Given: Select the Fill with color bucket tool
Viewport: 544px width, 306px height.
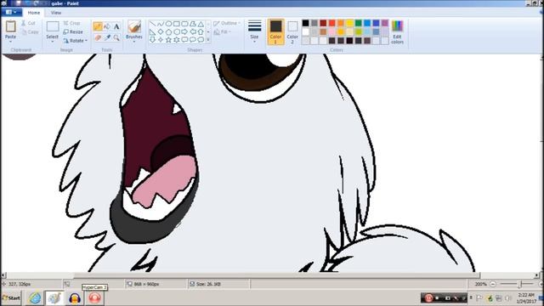Looking at the screenshot, I should click(107, 26).
